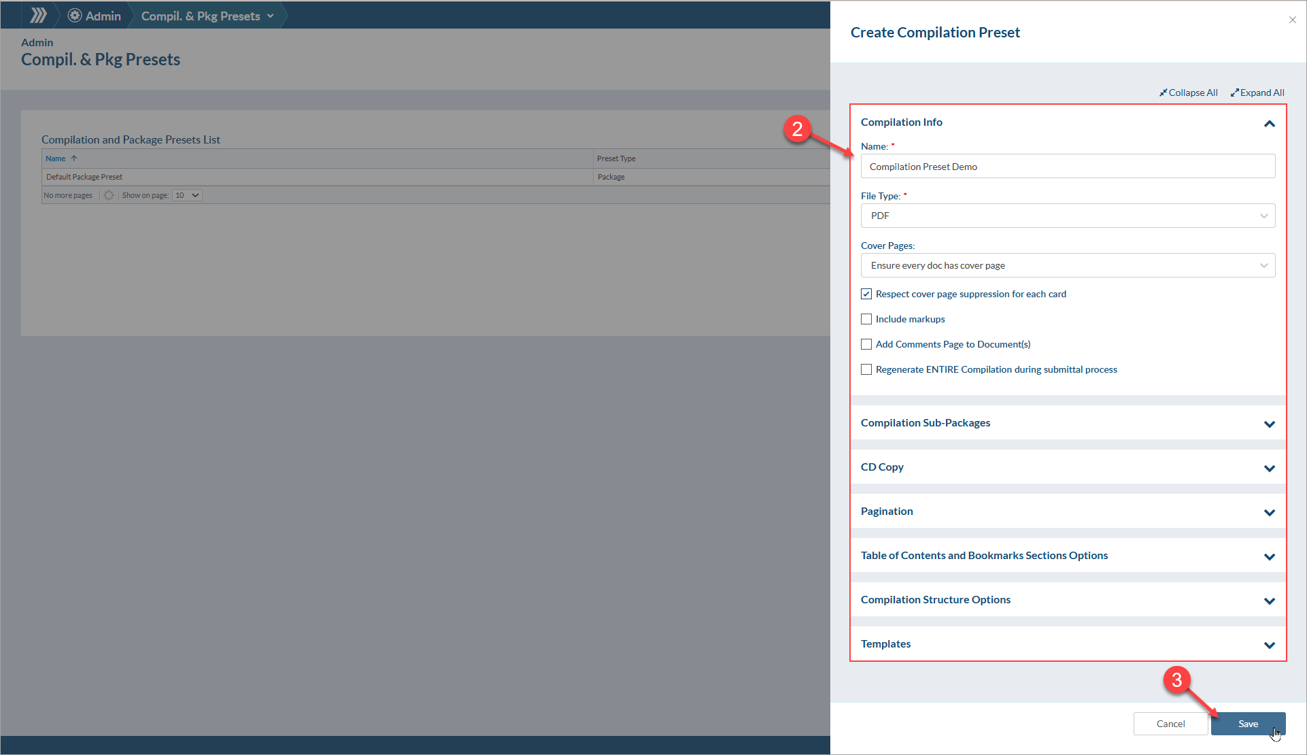Click the Admin gear icon

75,16
